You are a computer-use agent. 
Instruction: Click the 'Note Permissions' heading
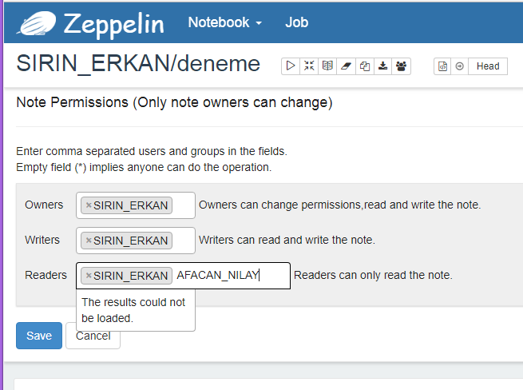tap(174, 102)
